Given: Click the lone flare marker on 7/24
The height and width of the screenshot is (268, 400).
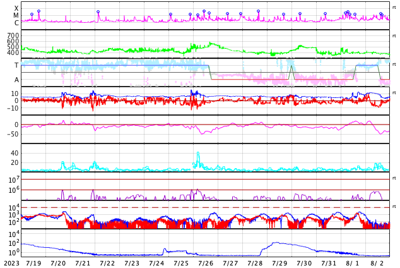Looking at the screenshot, I should coord(171,15).
